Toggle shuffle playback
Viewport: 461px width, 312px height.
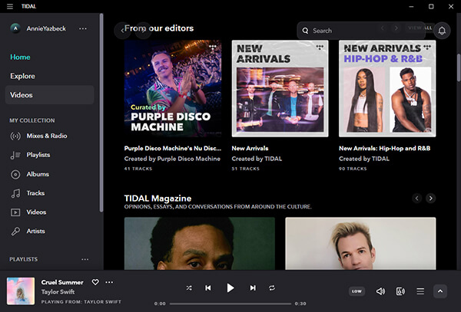coord(189,288)
